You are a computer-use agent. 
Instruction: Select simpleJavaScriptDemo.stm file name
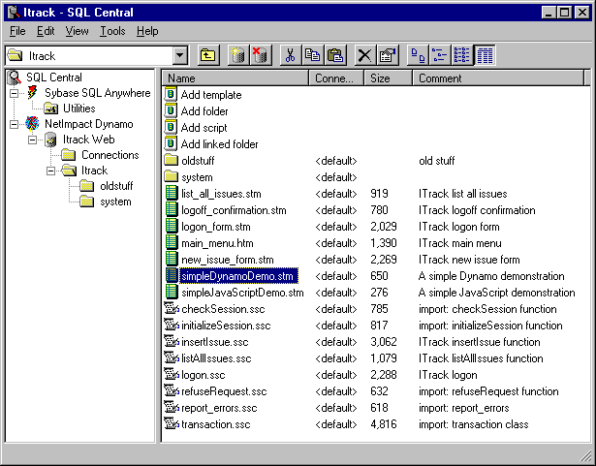point(242,293)
